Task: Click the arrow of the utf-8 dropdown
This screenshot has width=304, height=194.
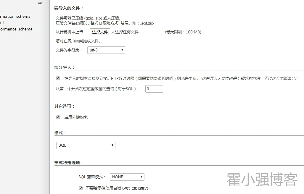Action: (122, 50)
